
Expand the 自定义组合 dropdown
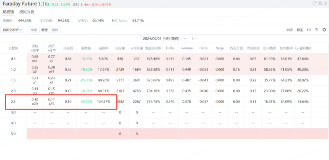tap(12, 30)
